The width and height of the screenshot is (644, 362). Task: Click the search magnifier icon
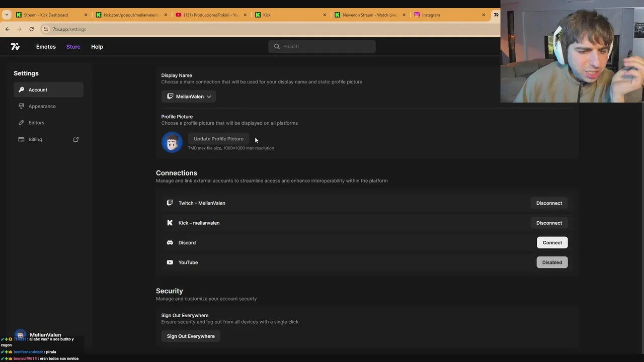pyautogui.click(x=277, y=46)
